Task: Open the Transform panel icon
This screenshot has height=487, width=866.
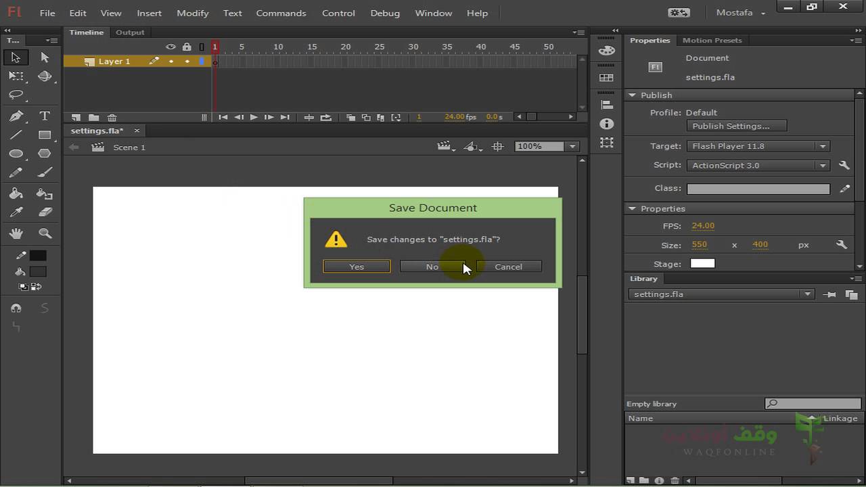Action: click(607, 143)
